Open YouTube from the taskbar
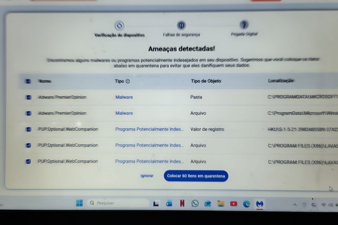338x225 pixels. 233,203
